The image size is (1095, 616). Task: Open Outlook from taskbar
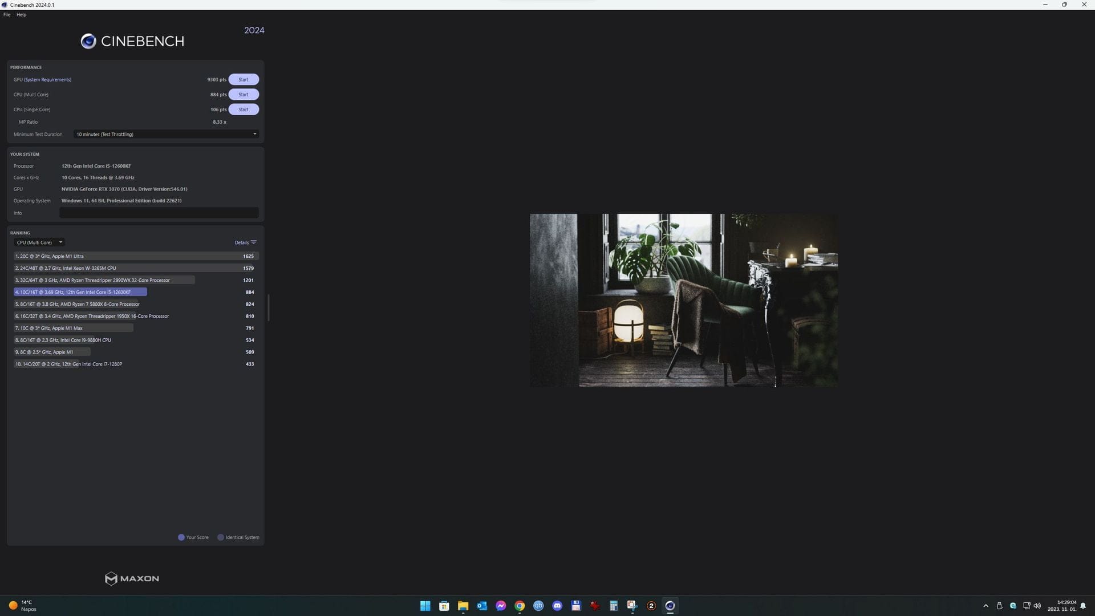[482, 606]
